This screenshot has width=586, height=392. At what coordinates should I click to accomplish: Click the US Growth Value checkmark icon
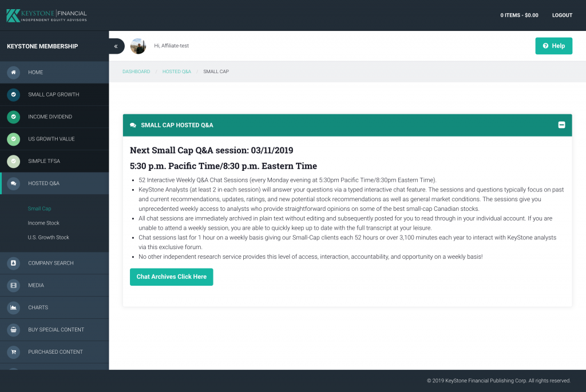point(14,139)
